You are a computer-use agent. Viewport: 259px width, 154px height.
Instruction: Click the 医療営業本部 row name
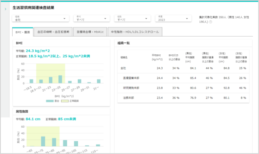click(131, 78)
